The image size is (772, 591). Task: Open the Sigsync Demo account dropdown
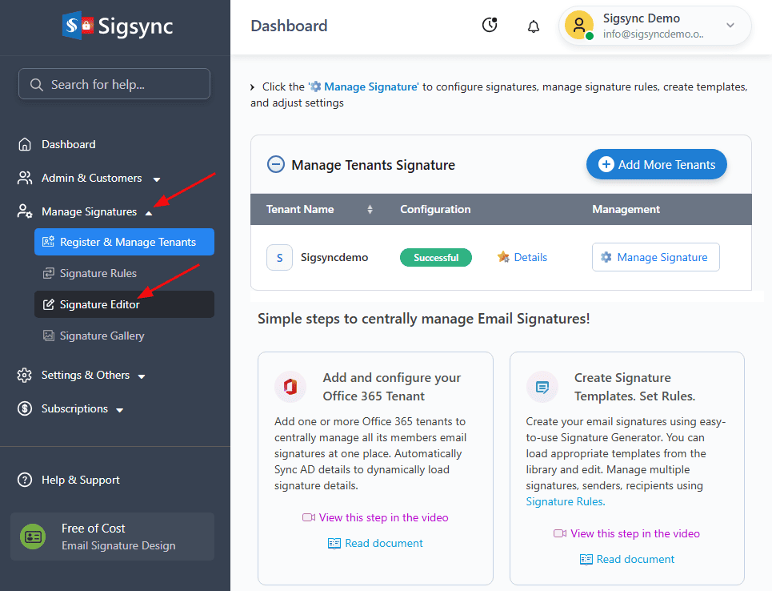[x=730, y=26]
